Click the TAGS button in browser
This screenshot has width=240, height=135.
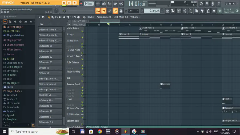pyautogui.click(x=6, y=125)
